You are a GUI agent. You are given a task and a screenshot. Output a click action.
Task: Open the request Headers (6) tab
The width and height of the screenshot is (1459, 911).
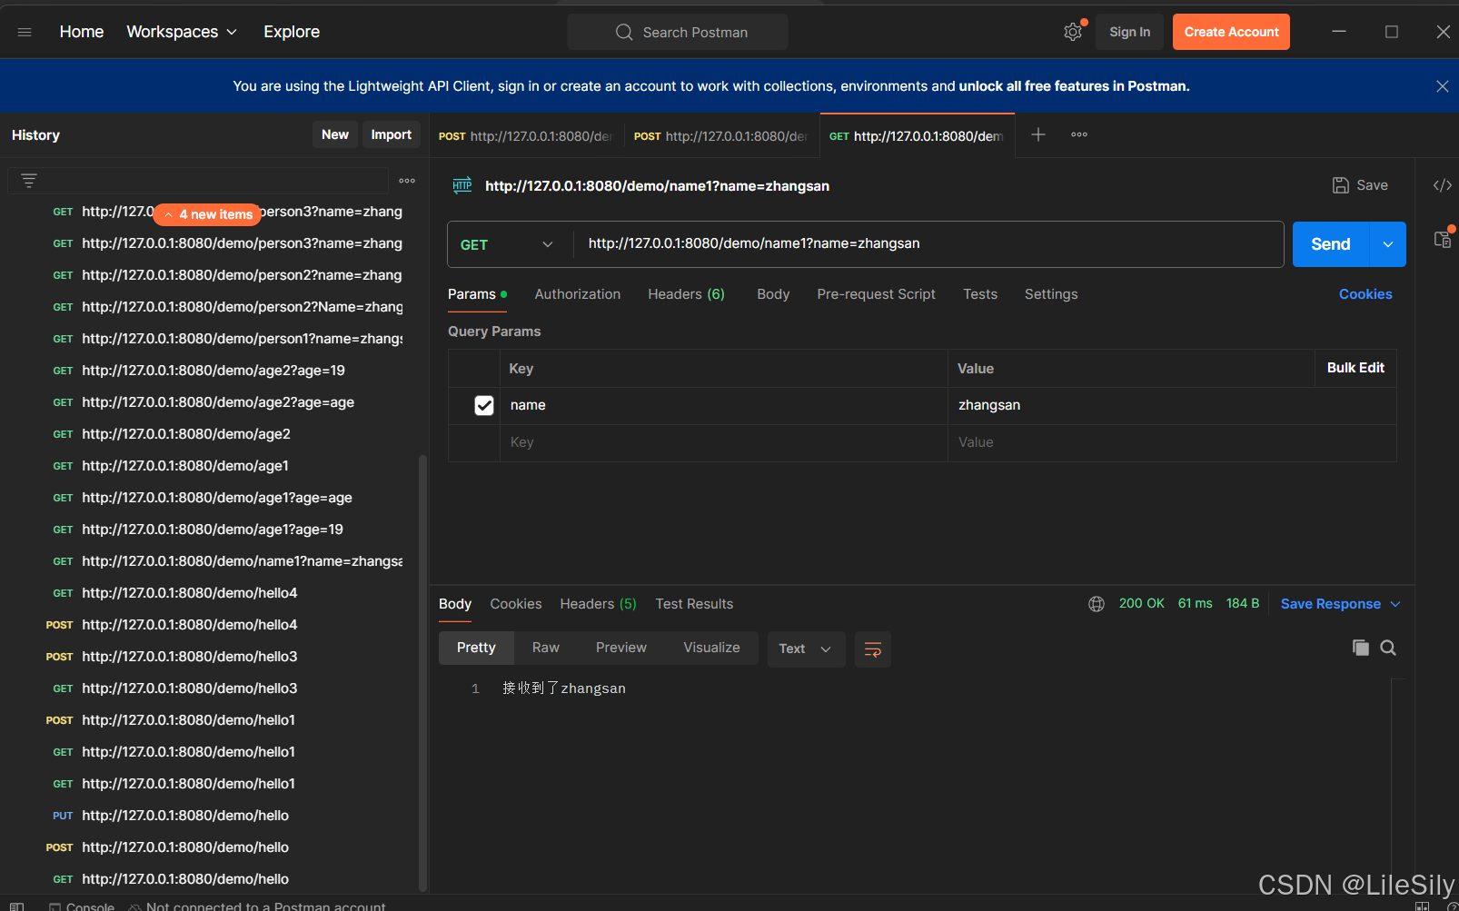(686, 294)
